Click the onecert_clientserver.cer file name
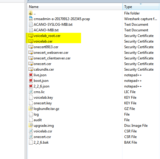This screenshot has width=160, height=159. pos(52,58)
